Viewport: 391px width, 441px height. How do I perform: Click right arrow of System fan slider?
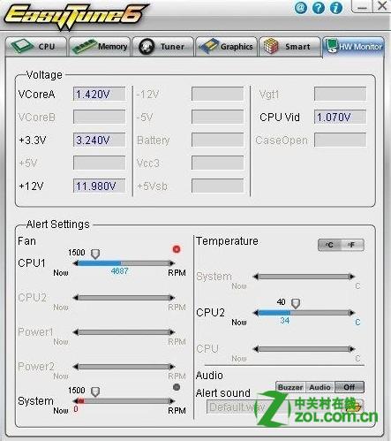(x=172, y=401)
